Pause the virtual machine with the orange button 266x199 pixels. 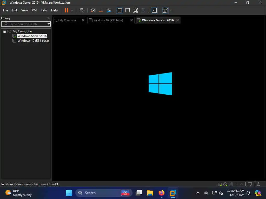66,10
